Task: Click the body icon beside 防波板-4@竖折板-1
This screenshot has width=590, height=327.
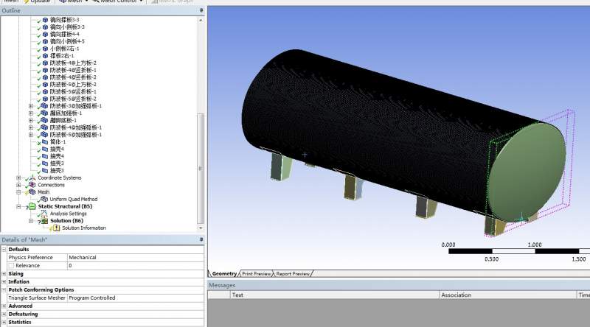Action: click(45, 70)
